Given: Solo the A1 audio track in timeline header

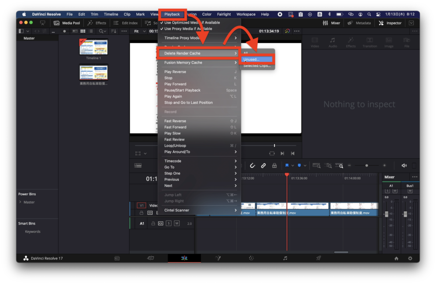Looking at the screenshot, I should [168, 223].
